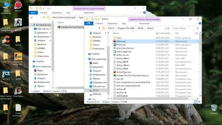Open Вид tab in Action! window

[x=123, y=23]
